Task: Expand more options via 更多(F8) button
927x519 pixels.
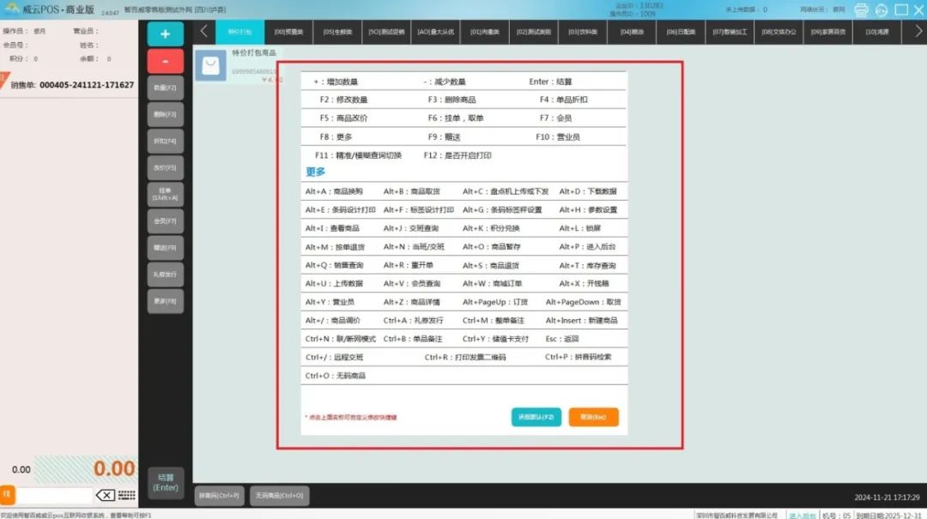Action: [165, 301]
